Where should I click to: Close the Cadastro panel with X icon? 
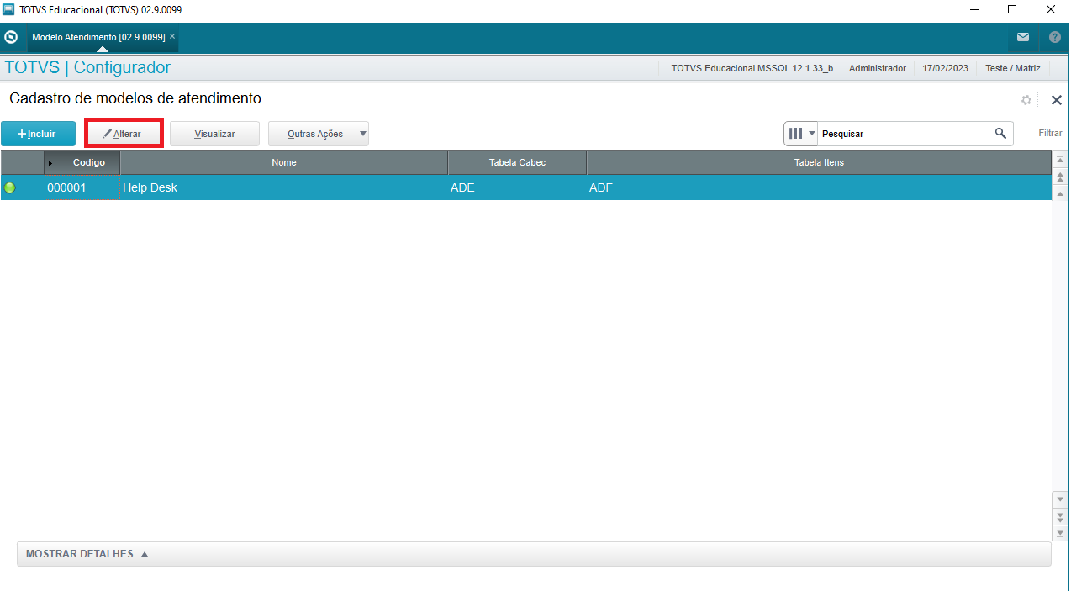[1057, 100]
